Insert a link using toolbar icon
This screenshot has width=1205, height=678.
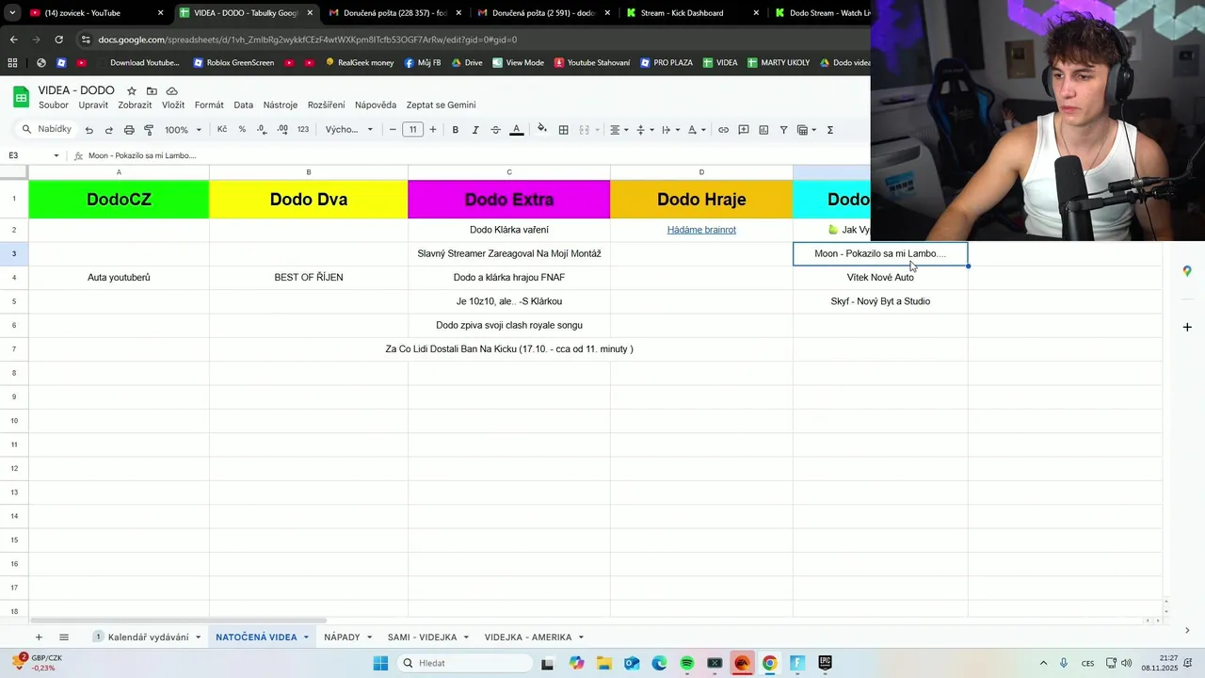pos(723,130)
